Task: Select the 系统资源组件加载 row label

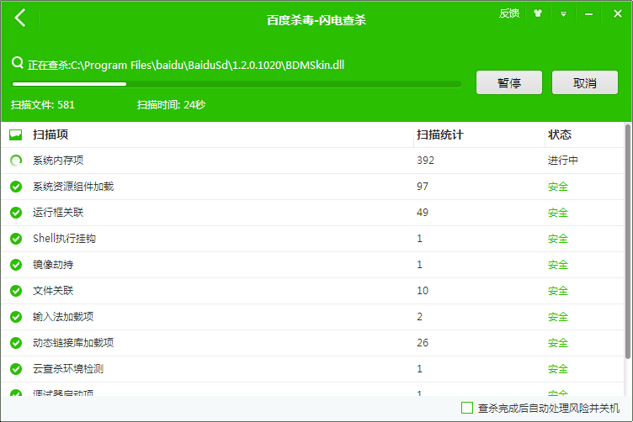Action: pos(73,187)
